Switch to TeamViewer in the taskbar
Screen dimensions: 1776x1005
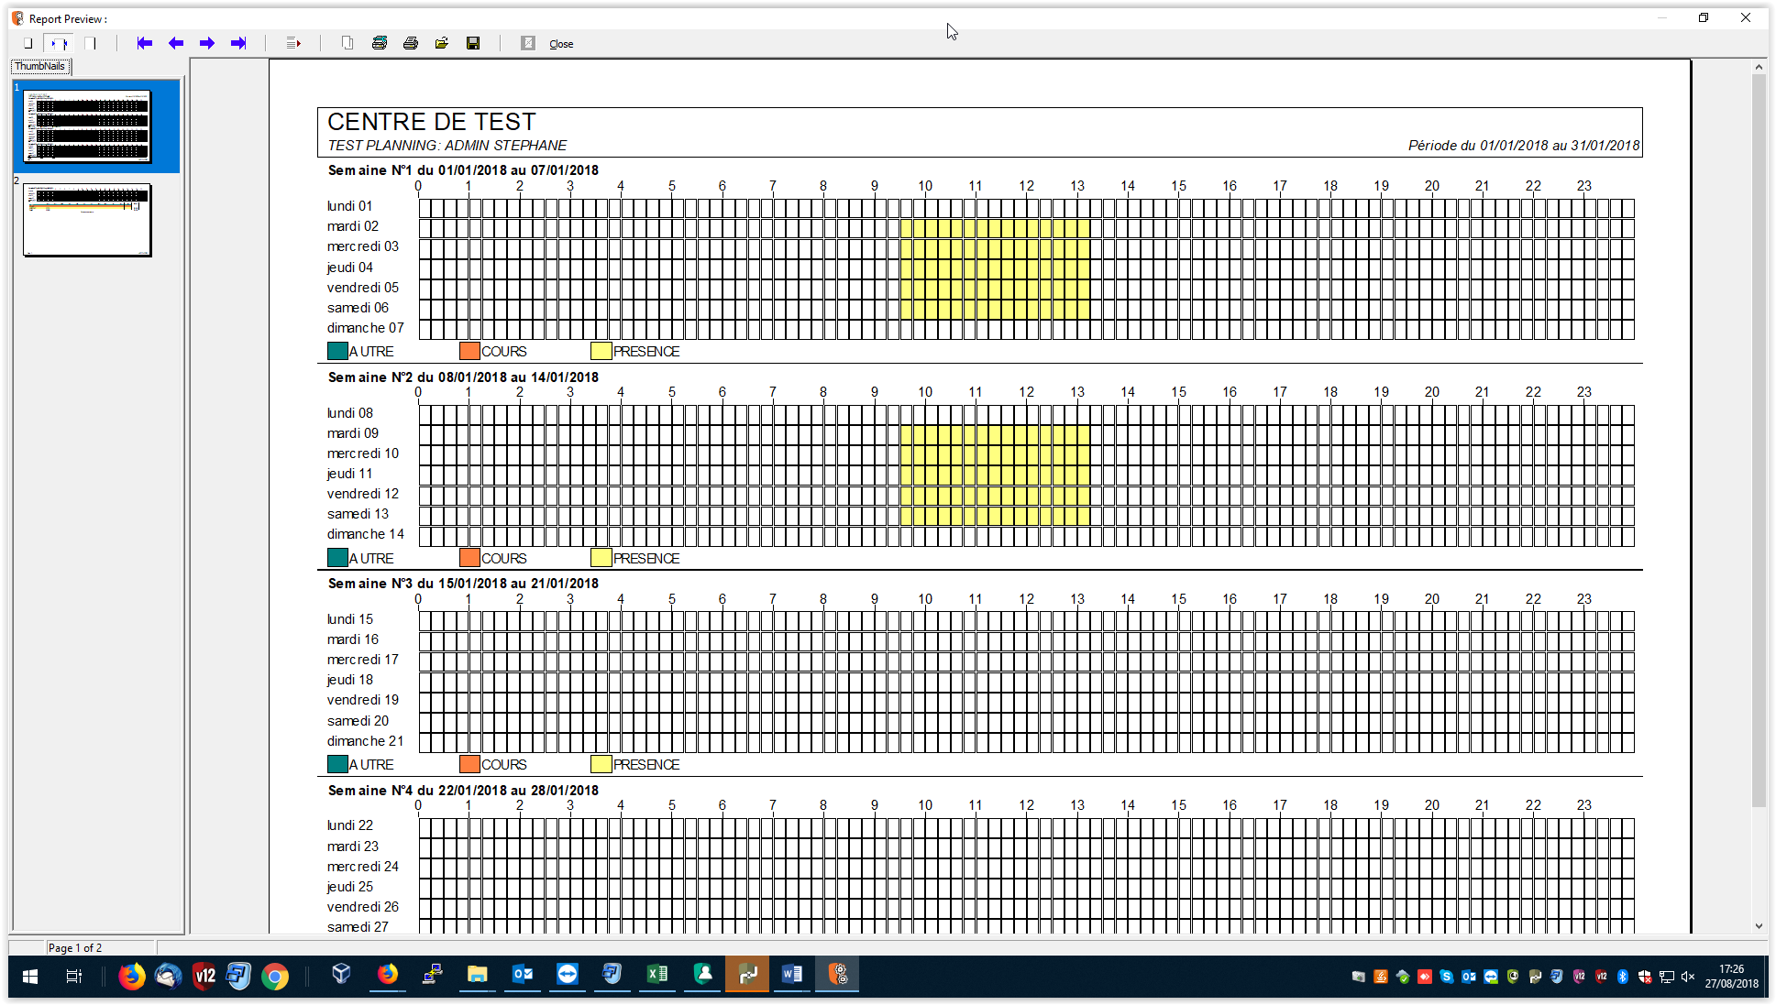click(568, 974)
